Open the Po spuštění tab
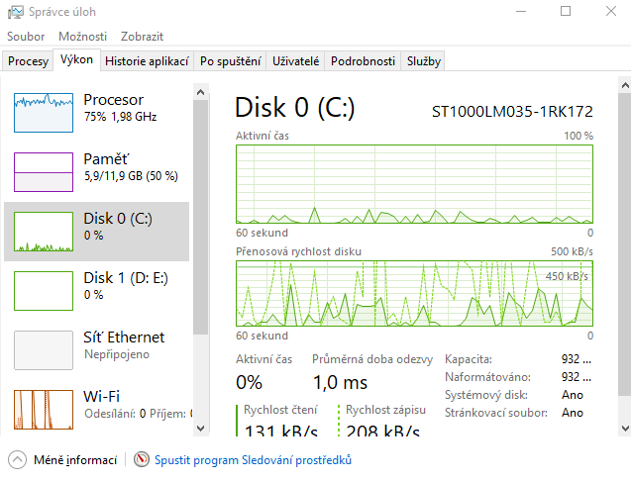Image resolution: width=631 pixels, height=482 pixels. (231, 61)
